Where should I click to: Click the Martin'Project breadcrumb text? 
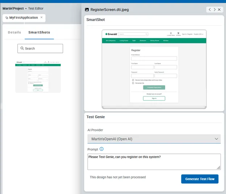13,8
